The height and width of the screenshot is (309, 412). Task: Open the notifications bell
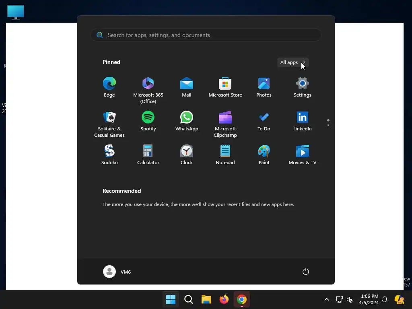[385, 299]
